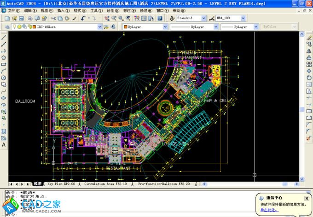This screenshot has width=313, height=217.
Task: Click the Multiline Text tool
Action: coord(4,145)
